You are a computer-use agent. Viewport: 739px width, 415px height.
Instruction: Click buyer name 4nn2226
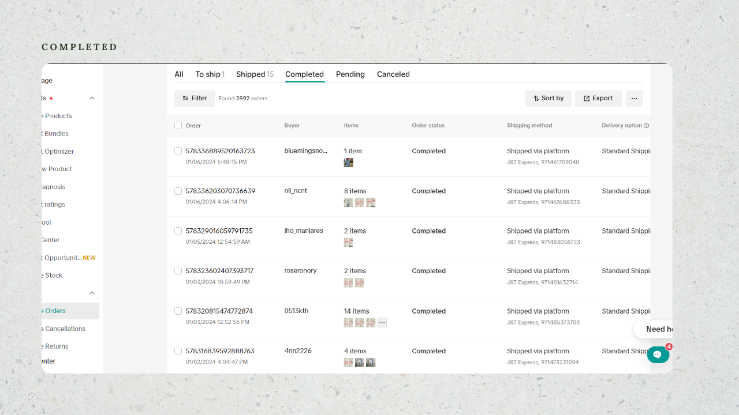pos(298,351)
